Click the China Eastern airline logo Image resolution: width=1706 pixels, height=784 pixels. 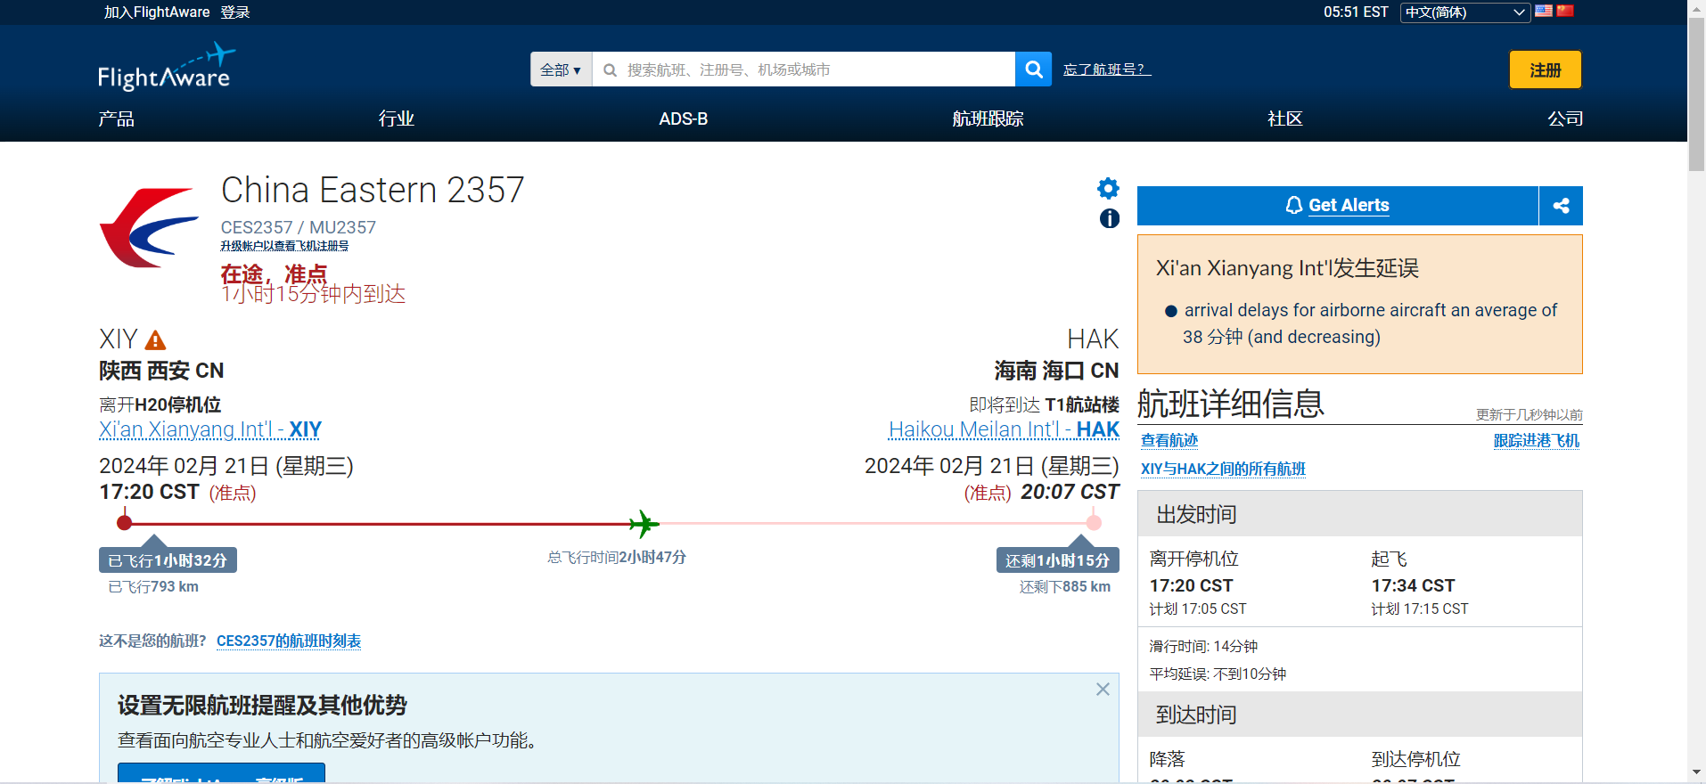pyautogui.click(x=149, y=228)
